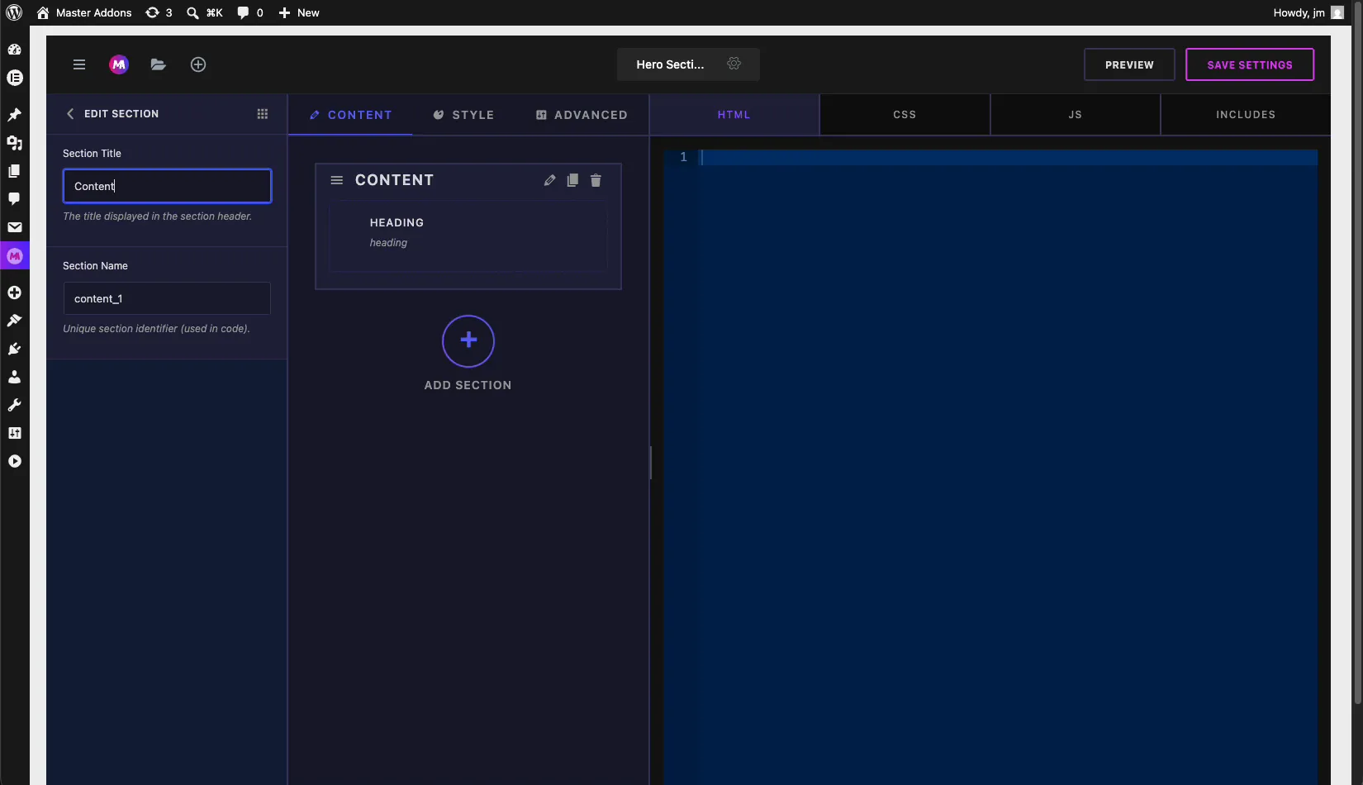Screen dimensions: 1363x785
Task: Focus the Section Name input field
Action: [167, 298]
